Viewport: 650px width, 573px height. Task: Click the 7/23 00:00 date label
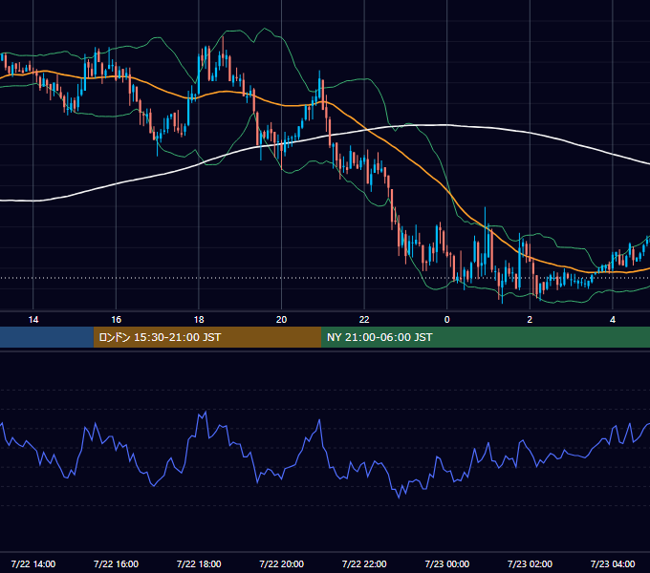(447, 563)
